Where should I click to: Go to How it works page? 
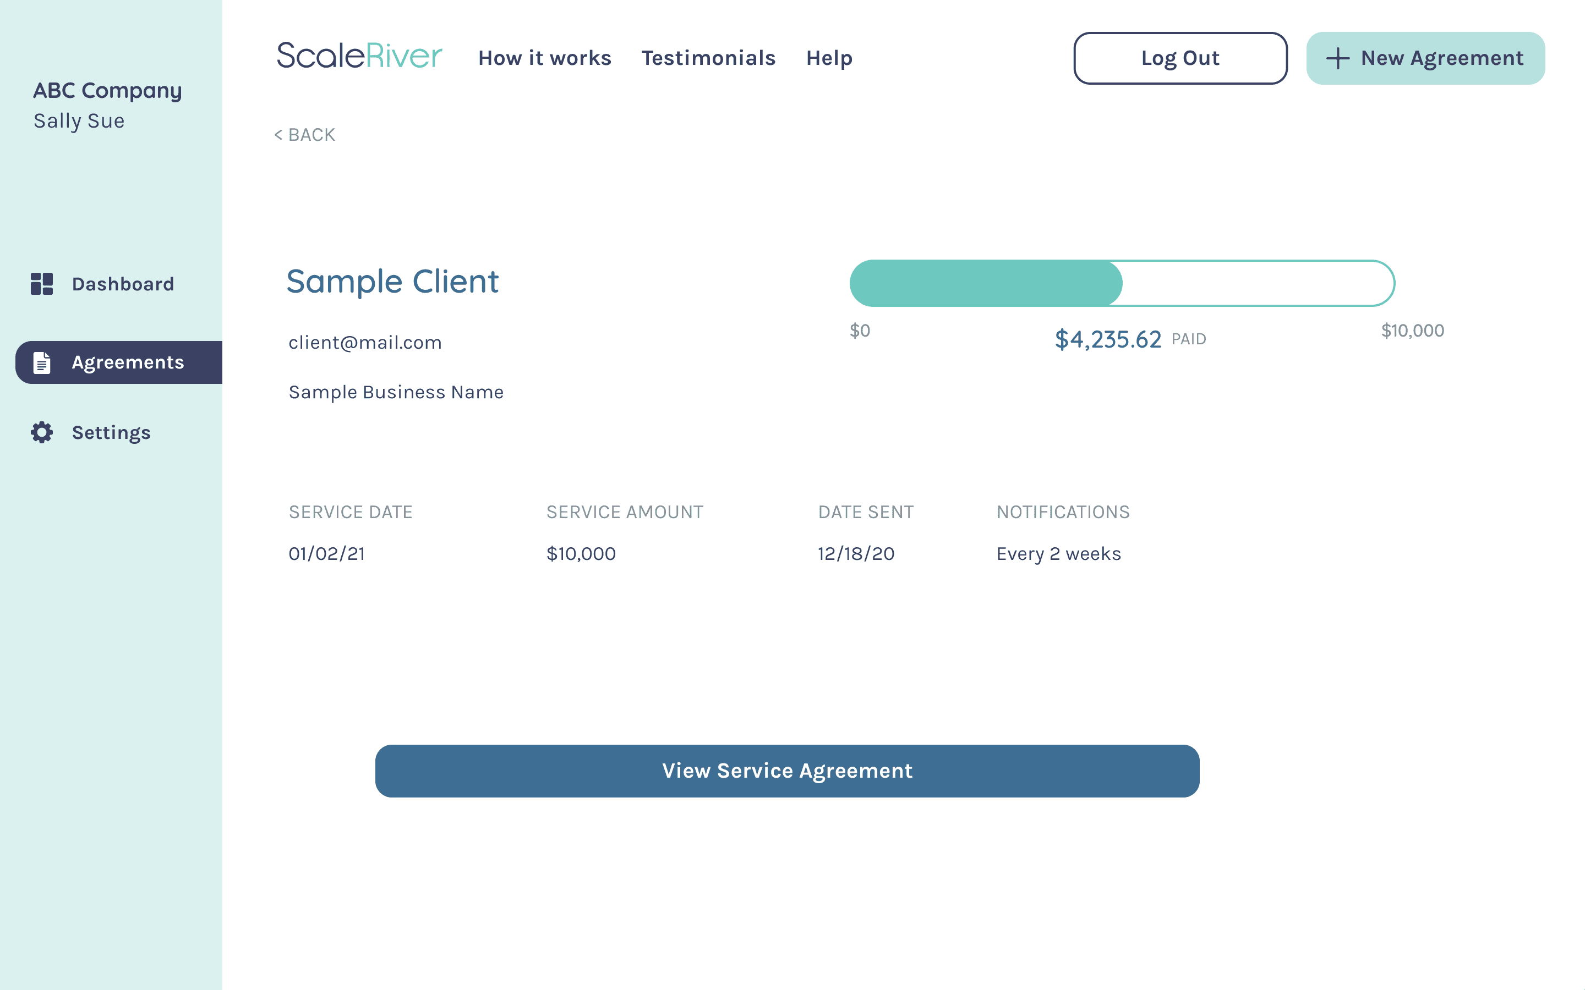[544, 58]
